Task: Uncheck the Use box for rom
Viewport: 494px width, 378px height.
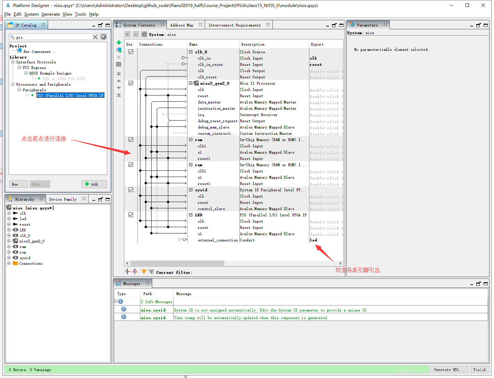Action: 131,139
